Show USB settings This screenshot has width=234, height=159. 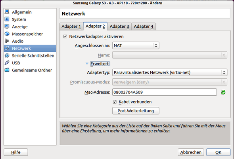[x=30, y=63]
